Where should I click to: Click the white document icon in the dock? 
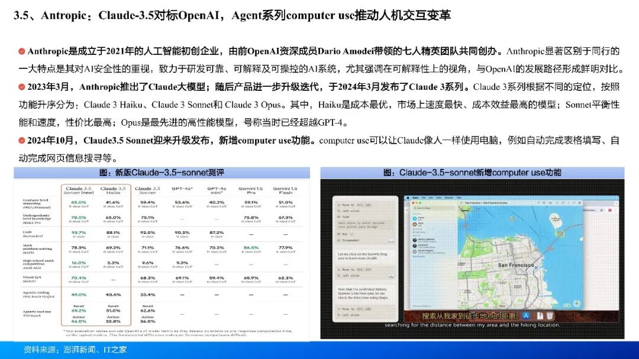tap(540, 315)
